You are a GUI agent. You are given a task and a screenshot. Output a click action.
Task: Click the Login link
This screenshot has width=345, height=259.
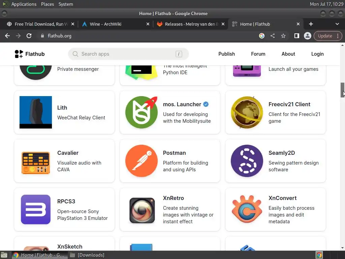pos(317,54)
